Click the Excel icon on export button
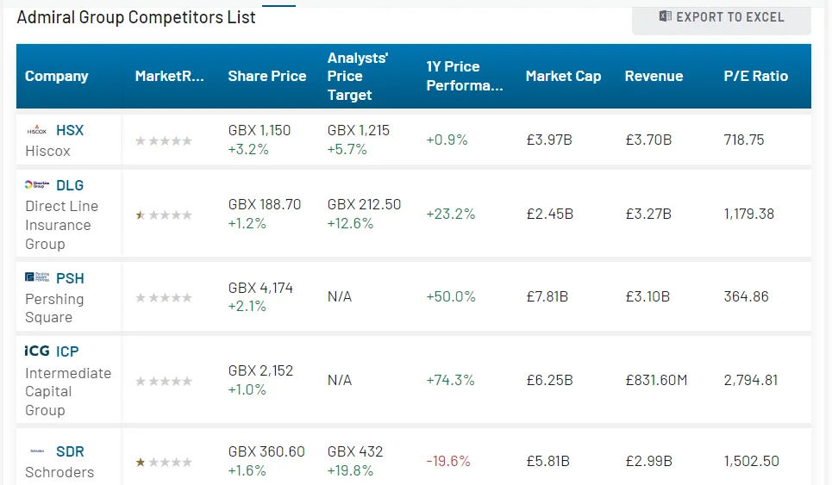The image size is (832, 485). coord(665,16)
